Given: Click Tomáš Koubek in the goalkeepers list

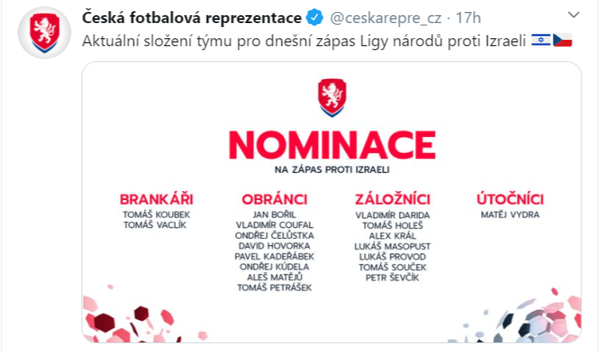Looking at the screenshot, I should [157, 215].
